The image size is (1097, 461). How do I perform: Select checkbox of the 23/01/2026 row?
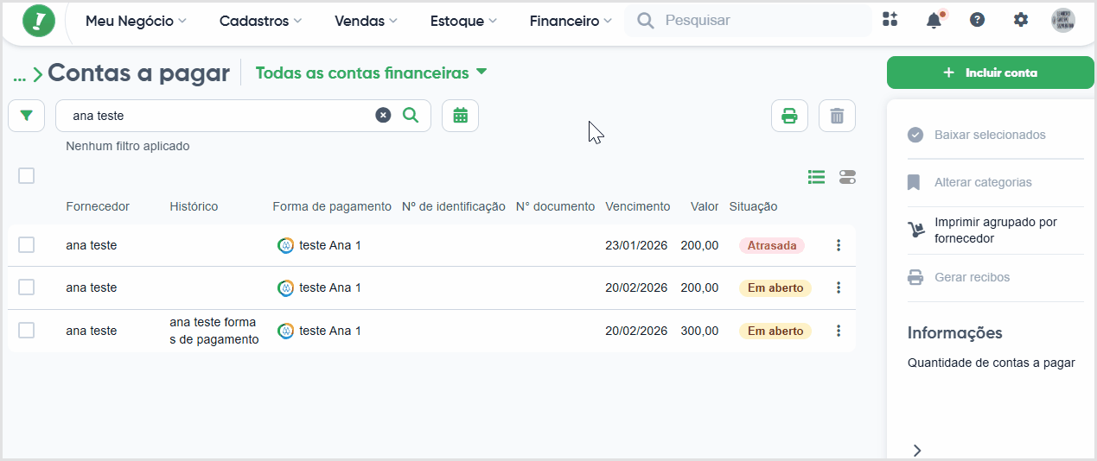click(27, 245)
